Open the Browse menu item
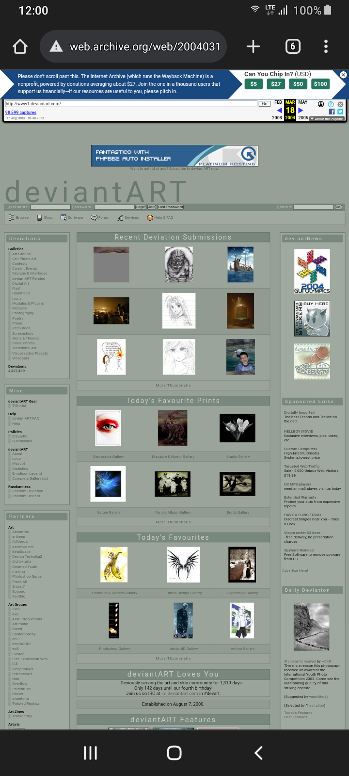The height and width of the screenshot is (776, 349). click(x=19, y=218)
